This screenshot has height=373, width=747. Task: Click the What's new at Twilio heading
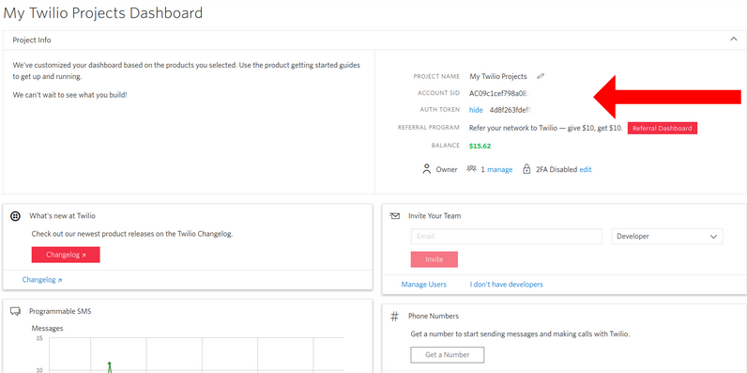[x=62, y=215]
